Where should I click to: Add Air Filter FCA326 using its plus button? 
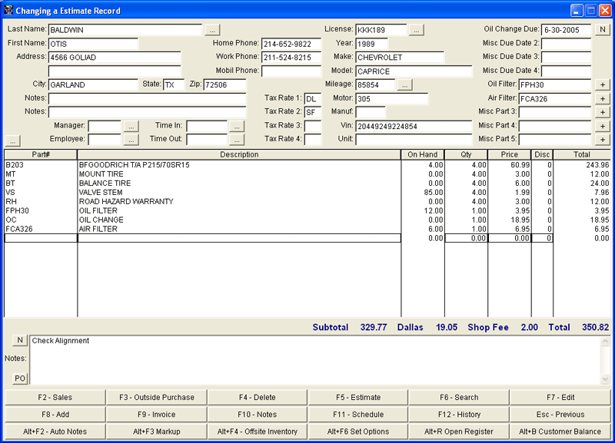pyautogui.click(x=602, y=98)
